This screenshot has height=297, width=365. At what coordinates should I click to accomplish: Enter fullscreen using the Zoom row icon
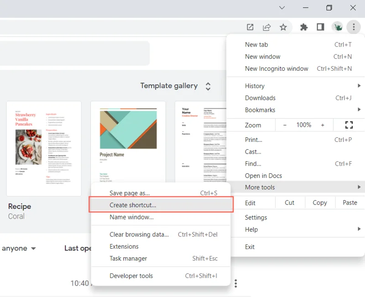click(349, 125)
